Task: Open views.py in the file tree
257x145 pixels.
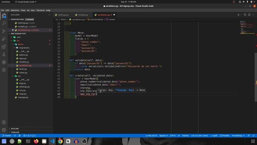Action: 23,72
